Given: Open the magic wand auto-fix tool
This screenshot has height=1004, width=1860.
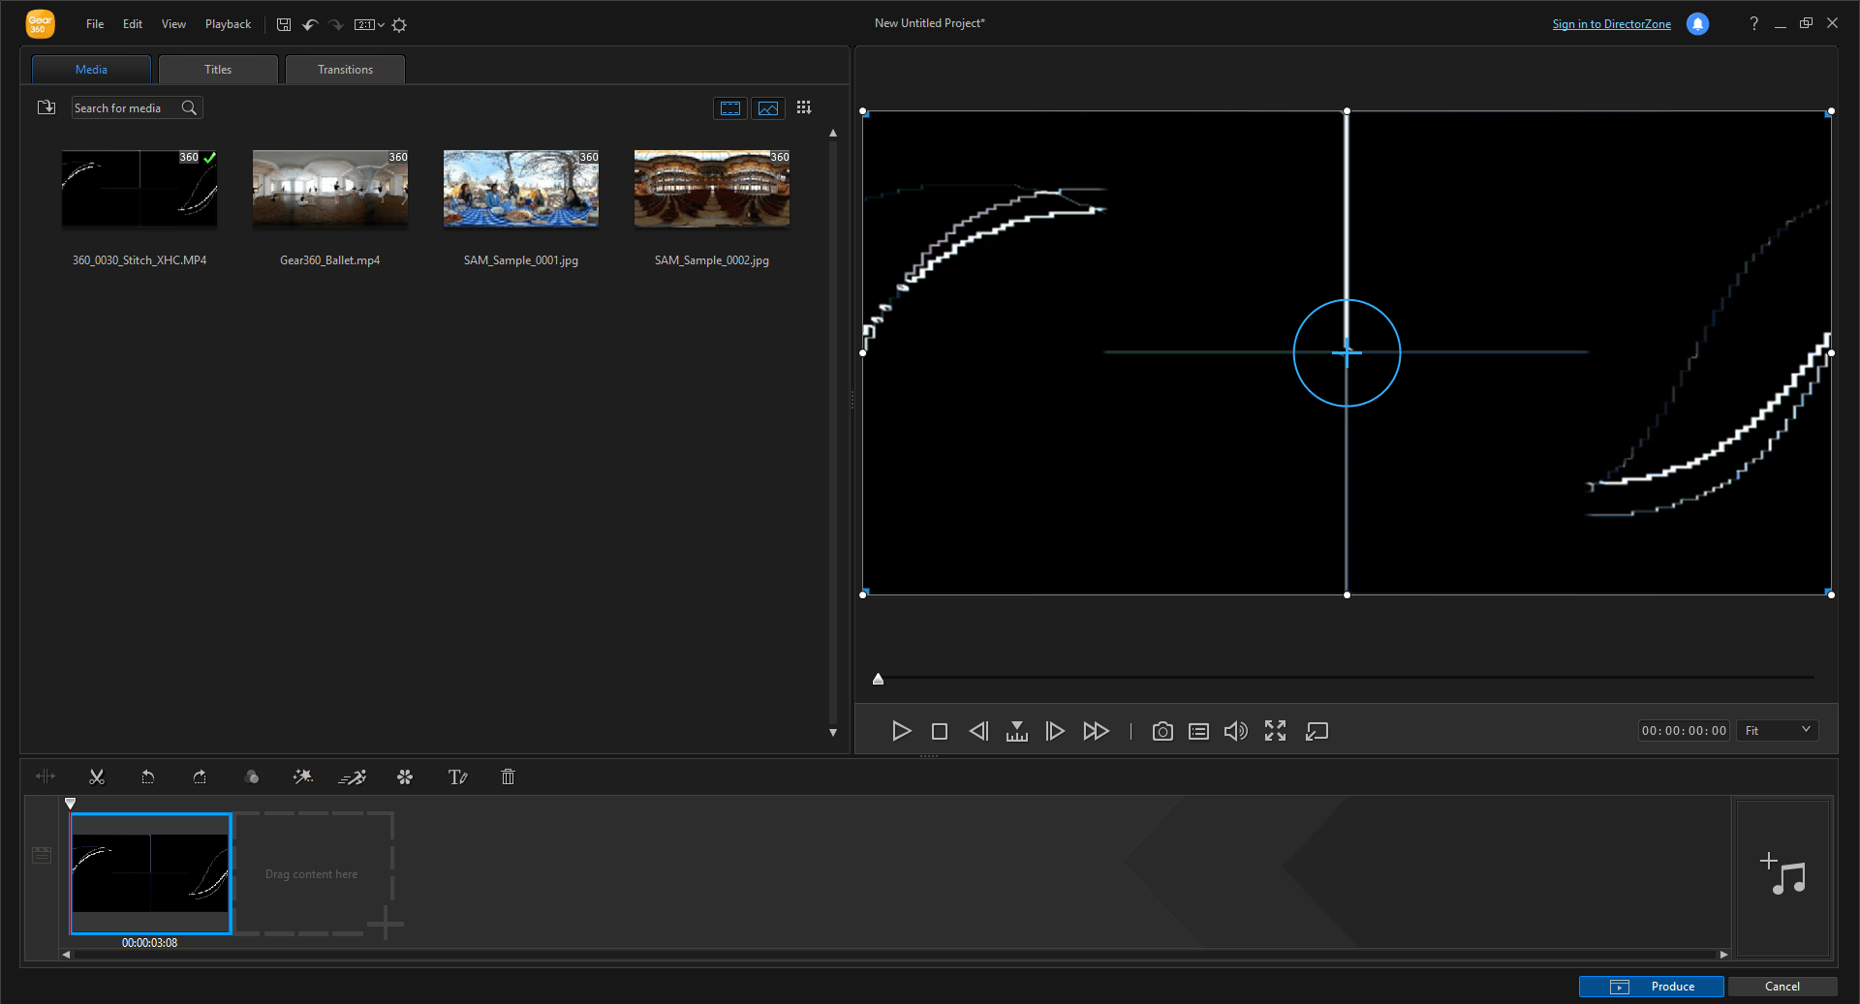Looking at the screenshot, I should point(302,776).
